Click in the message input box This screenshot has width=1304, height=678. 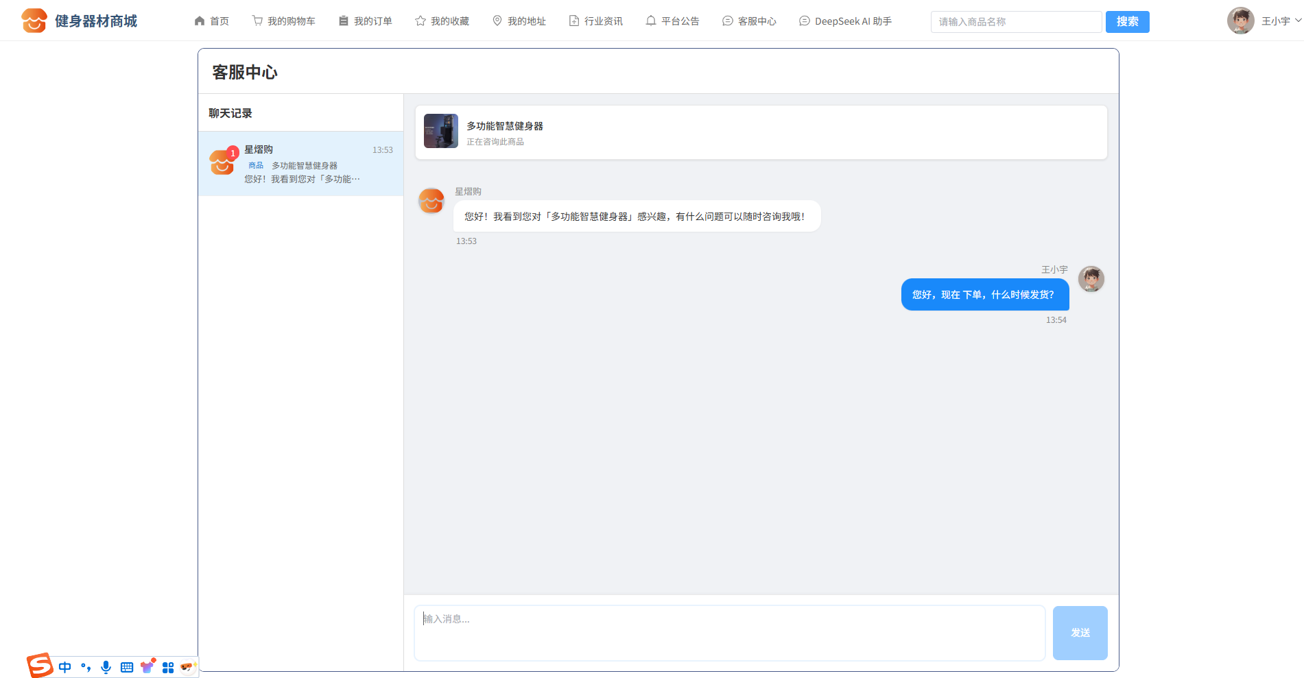[x=729, y=632]
